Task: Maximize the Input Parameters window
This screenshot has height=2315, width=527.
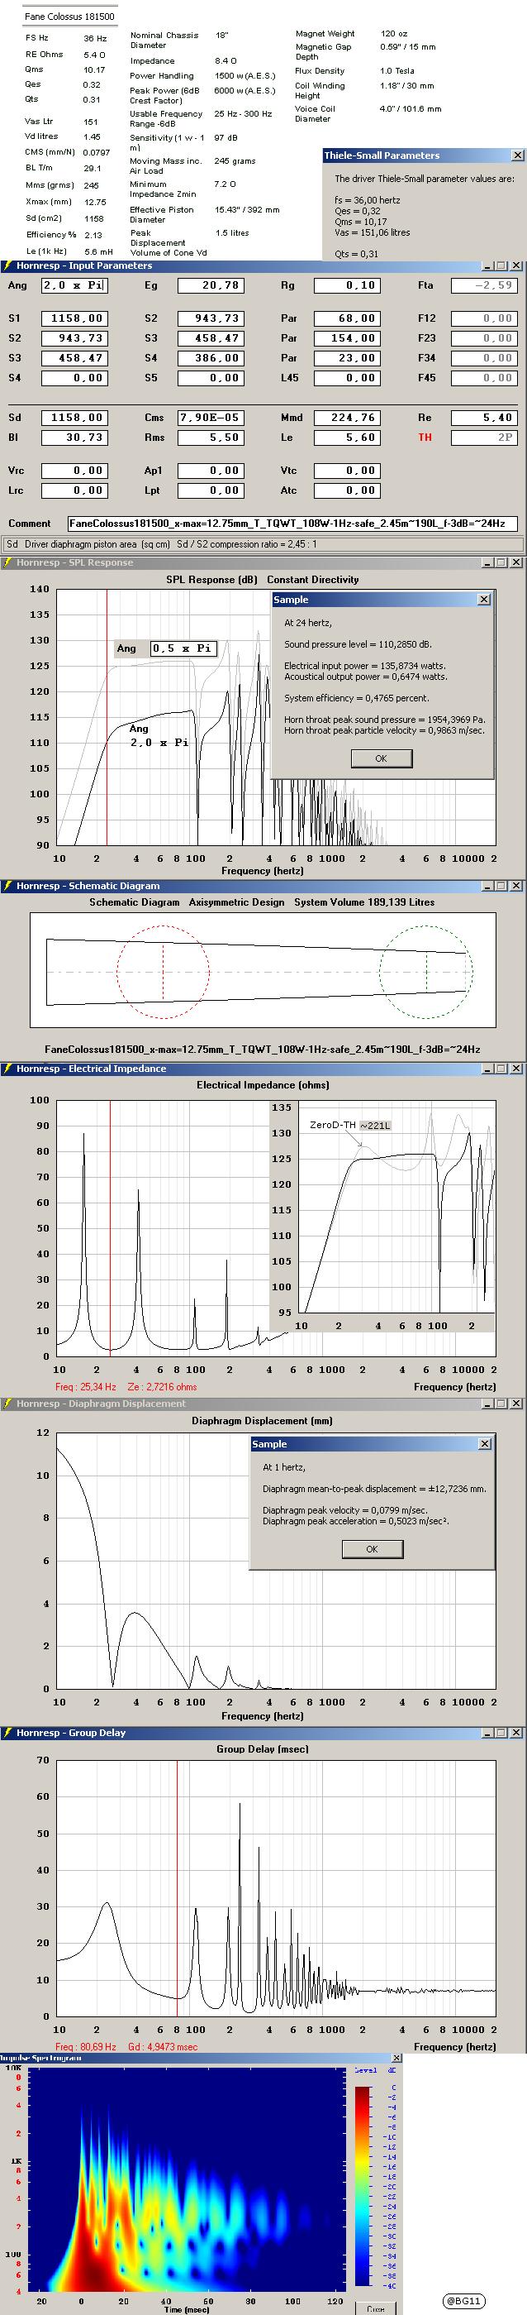Action: (502, 266)
